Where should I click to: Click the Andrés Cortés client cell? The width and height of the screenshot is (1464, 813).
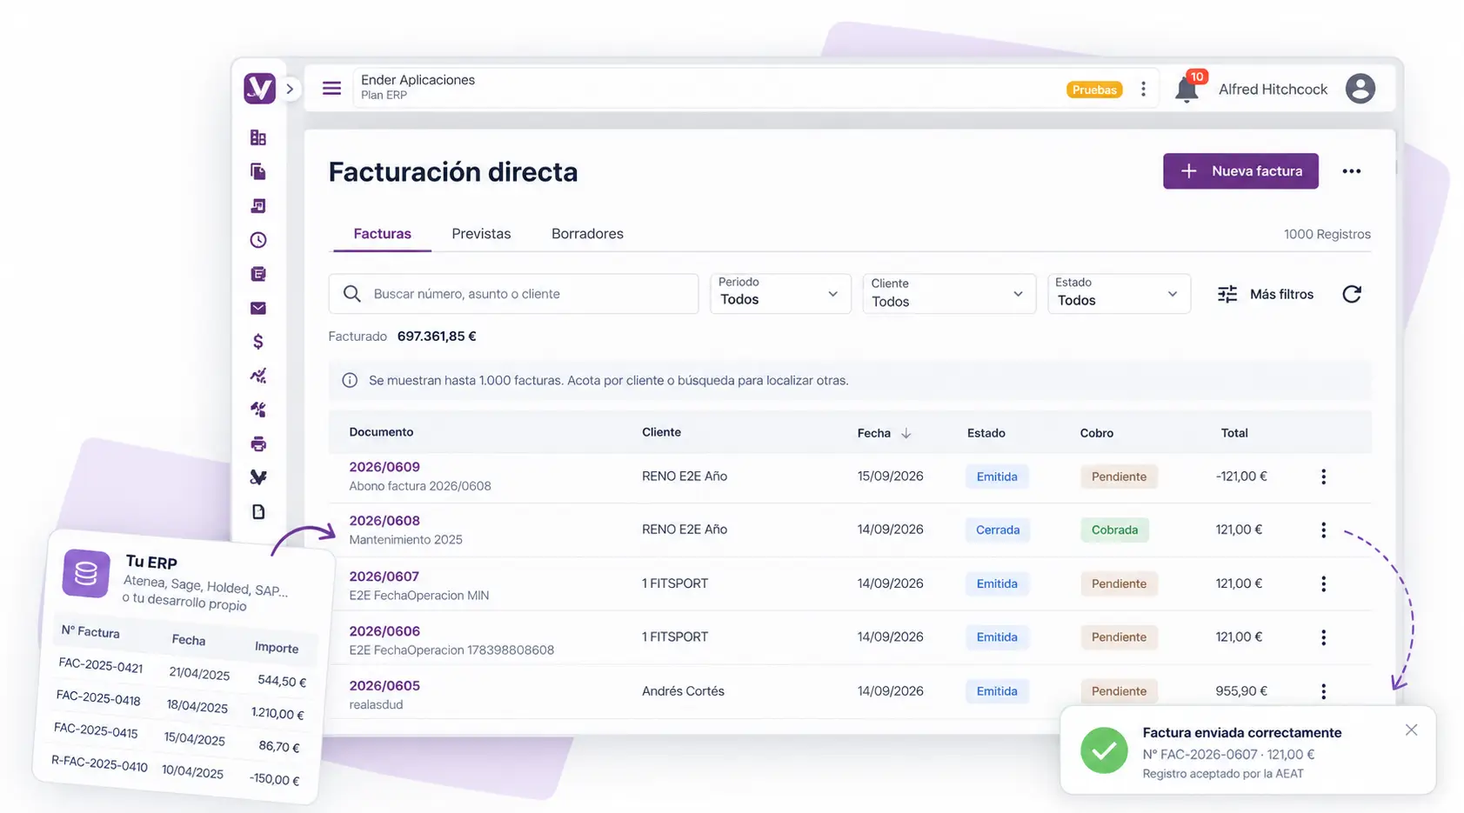coord(683,691)
